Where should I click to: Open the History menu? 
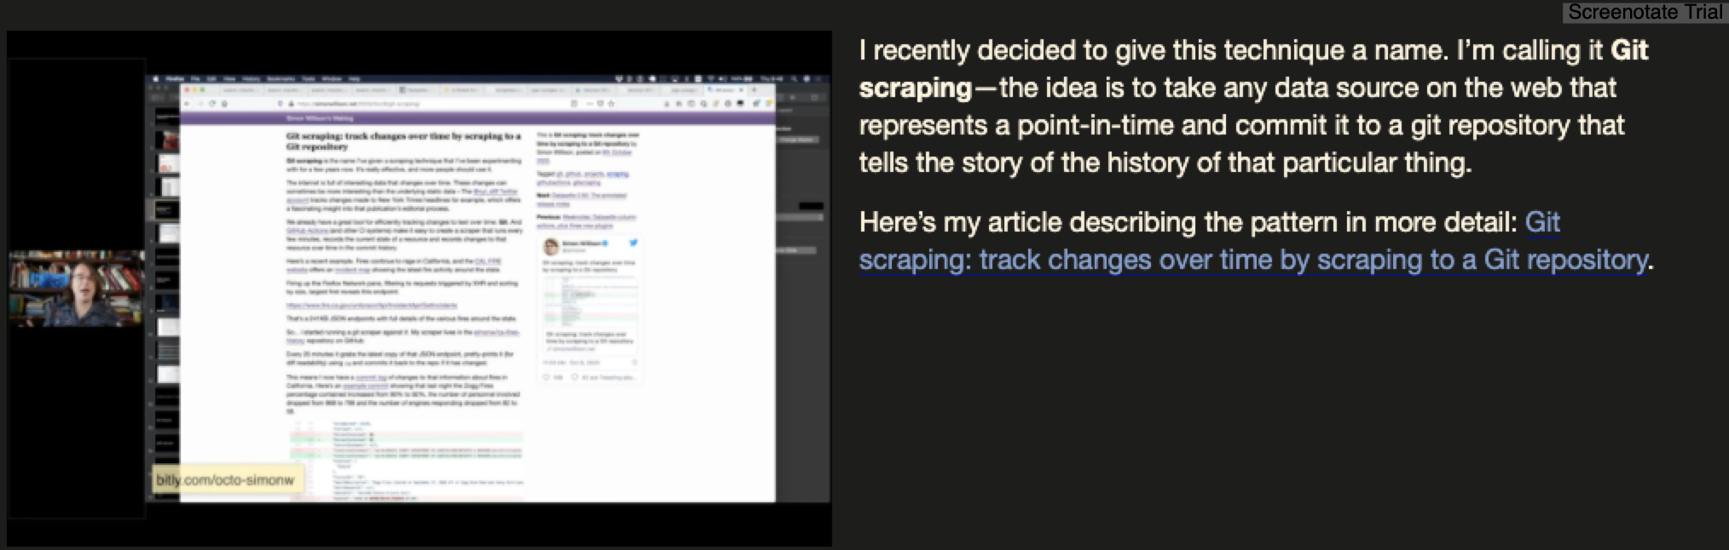(251, 78)
